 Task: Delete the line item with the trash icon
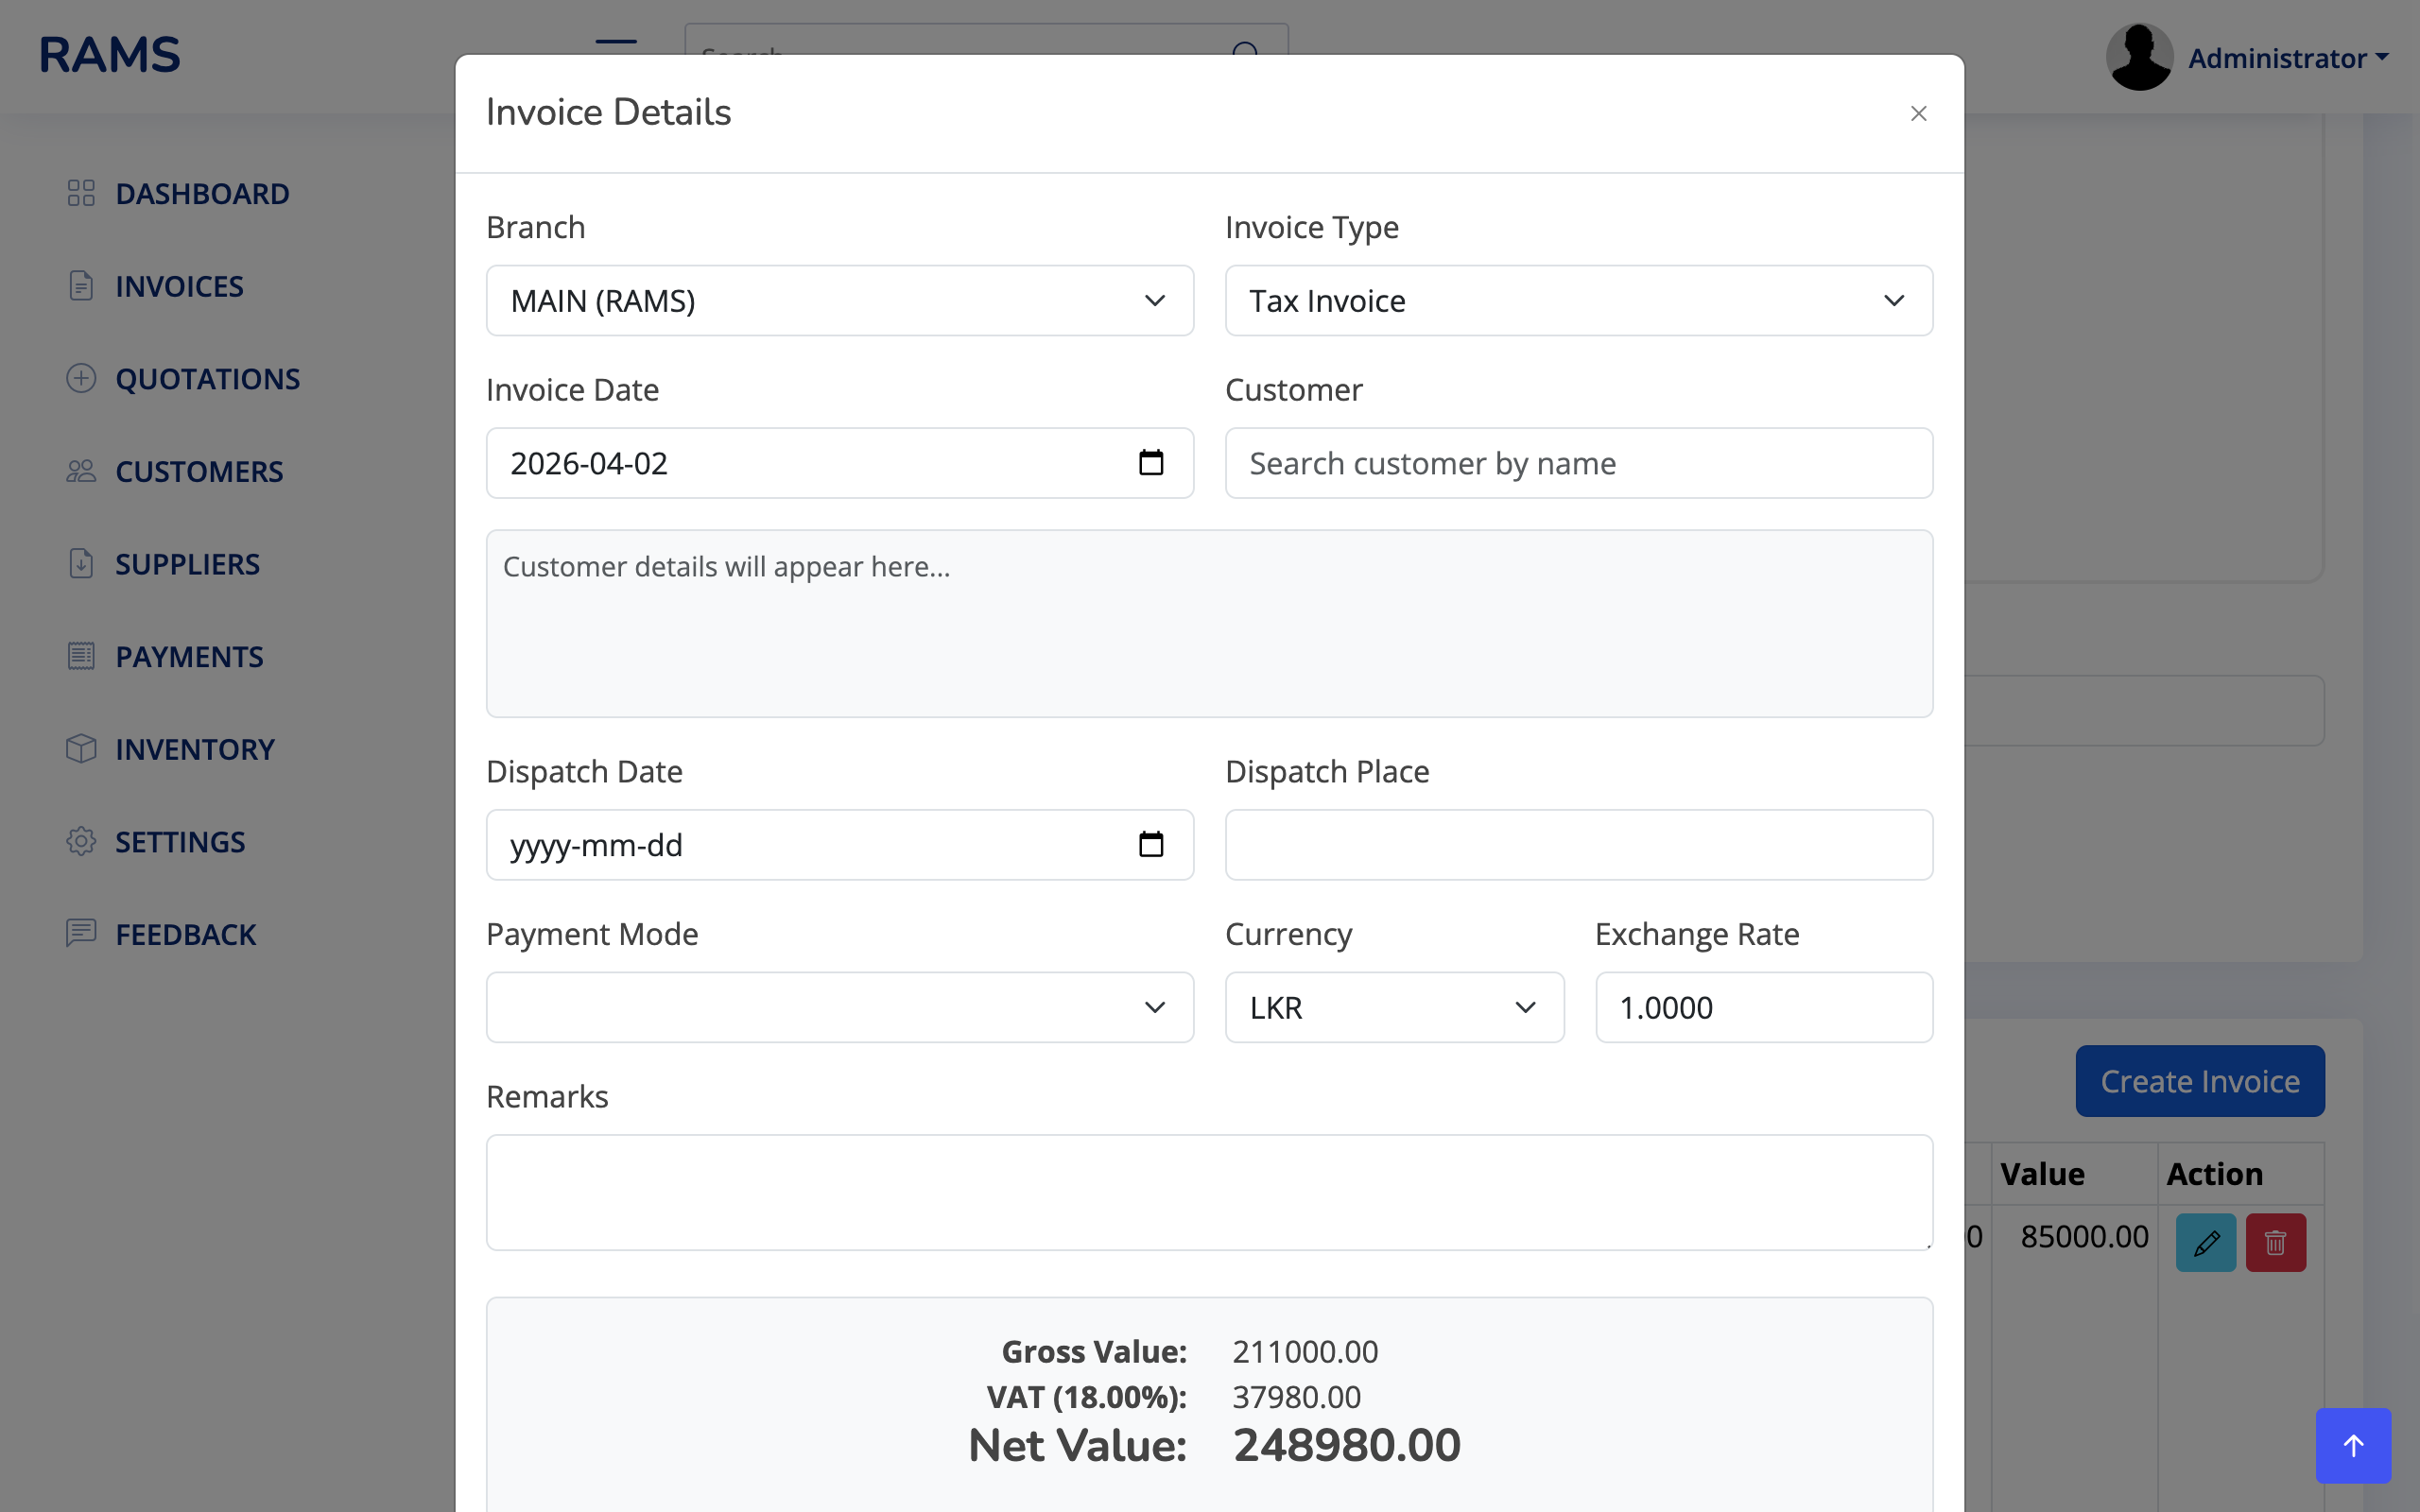tap(2274, 1242)
